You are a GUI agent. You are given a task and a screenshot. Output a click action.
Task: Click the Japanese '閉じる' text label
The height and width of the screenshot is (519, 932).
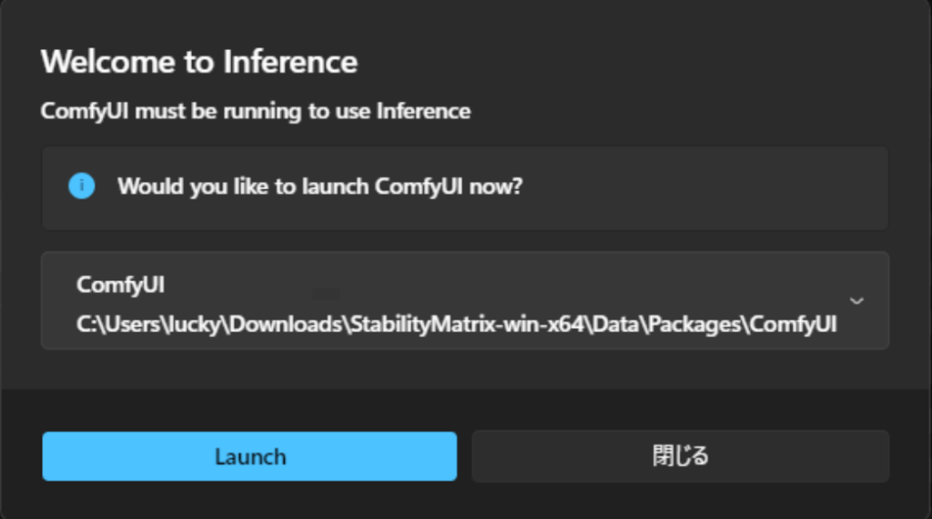coord(680,455)
